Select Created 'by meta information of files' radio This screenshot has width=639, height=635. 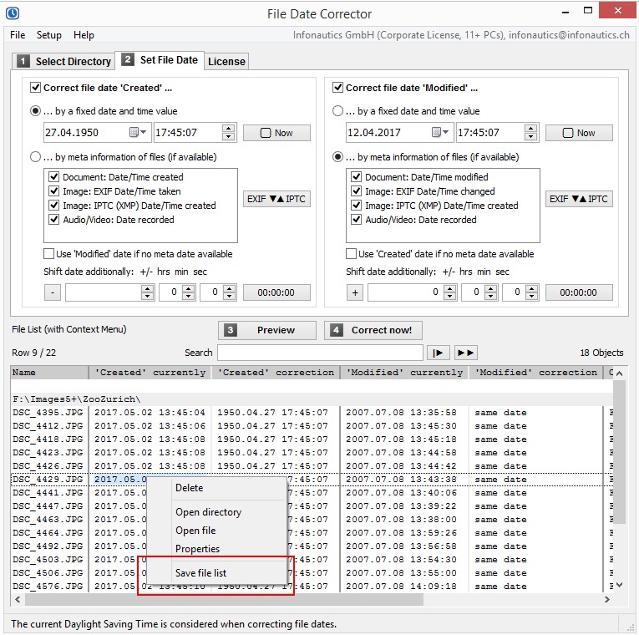click(35, 157)
